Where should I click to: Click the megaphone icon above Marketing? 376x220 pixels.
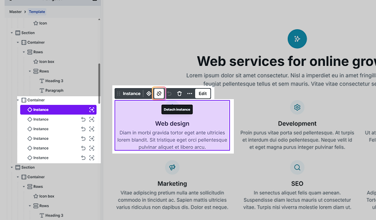(172, 167)
